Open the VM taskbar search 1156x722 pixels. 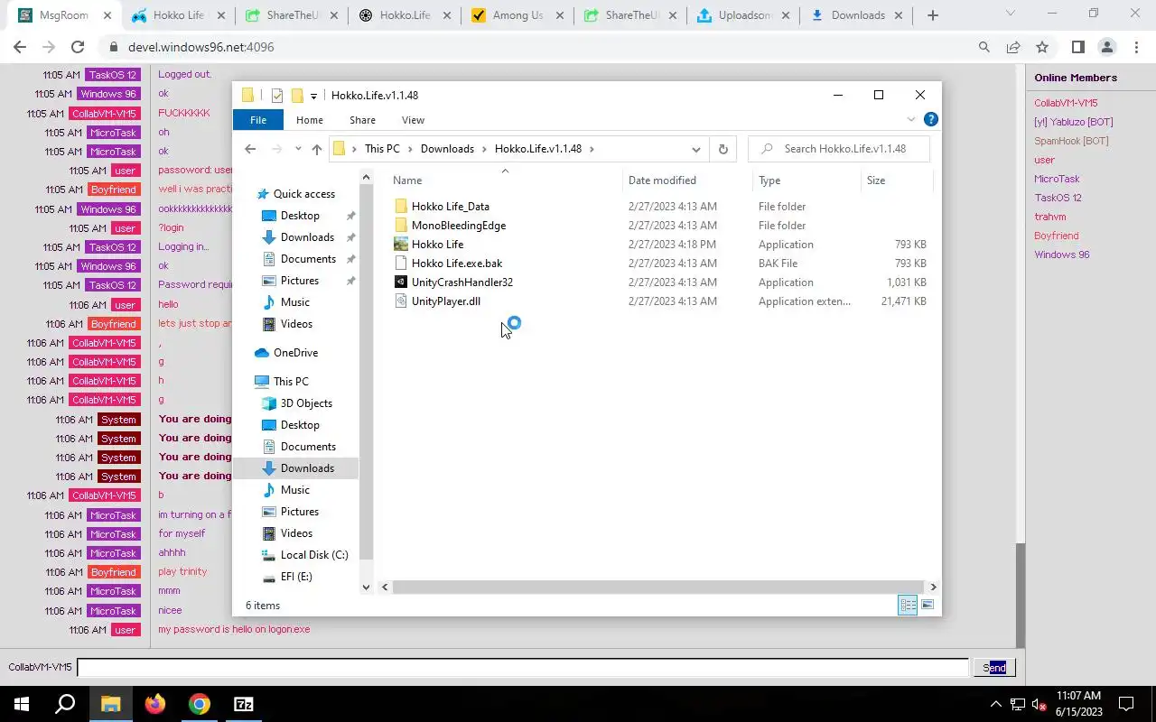click(x=65, y=704)
